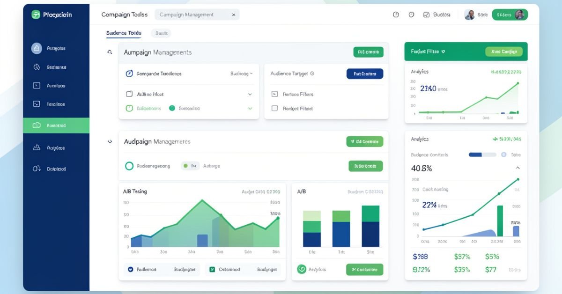562x294 pixels.
Task: Open the Compaign Toolss menu heading
Action: (x=124, y=15)
